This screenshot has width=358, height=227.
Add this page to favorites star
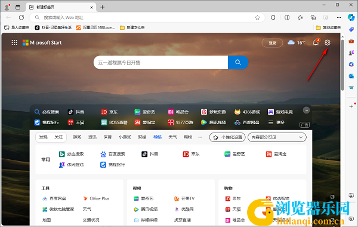pos(257,17)
